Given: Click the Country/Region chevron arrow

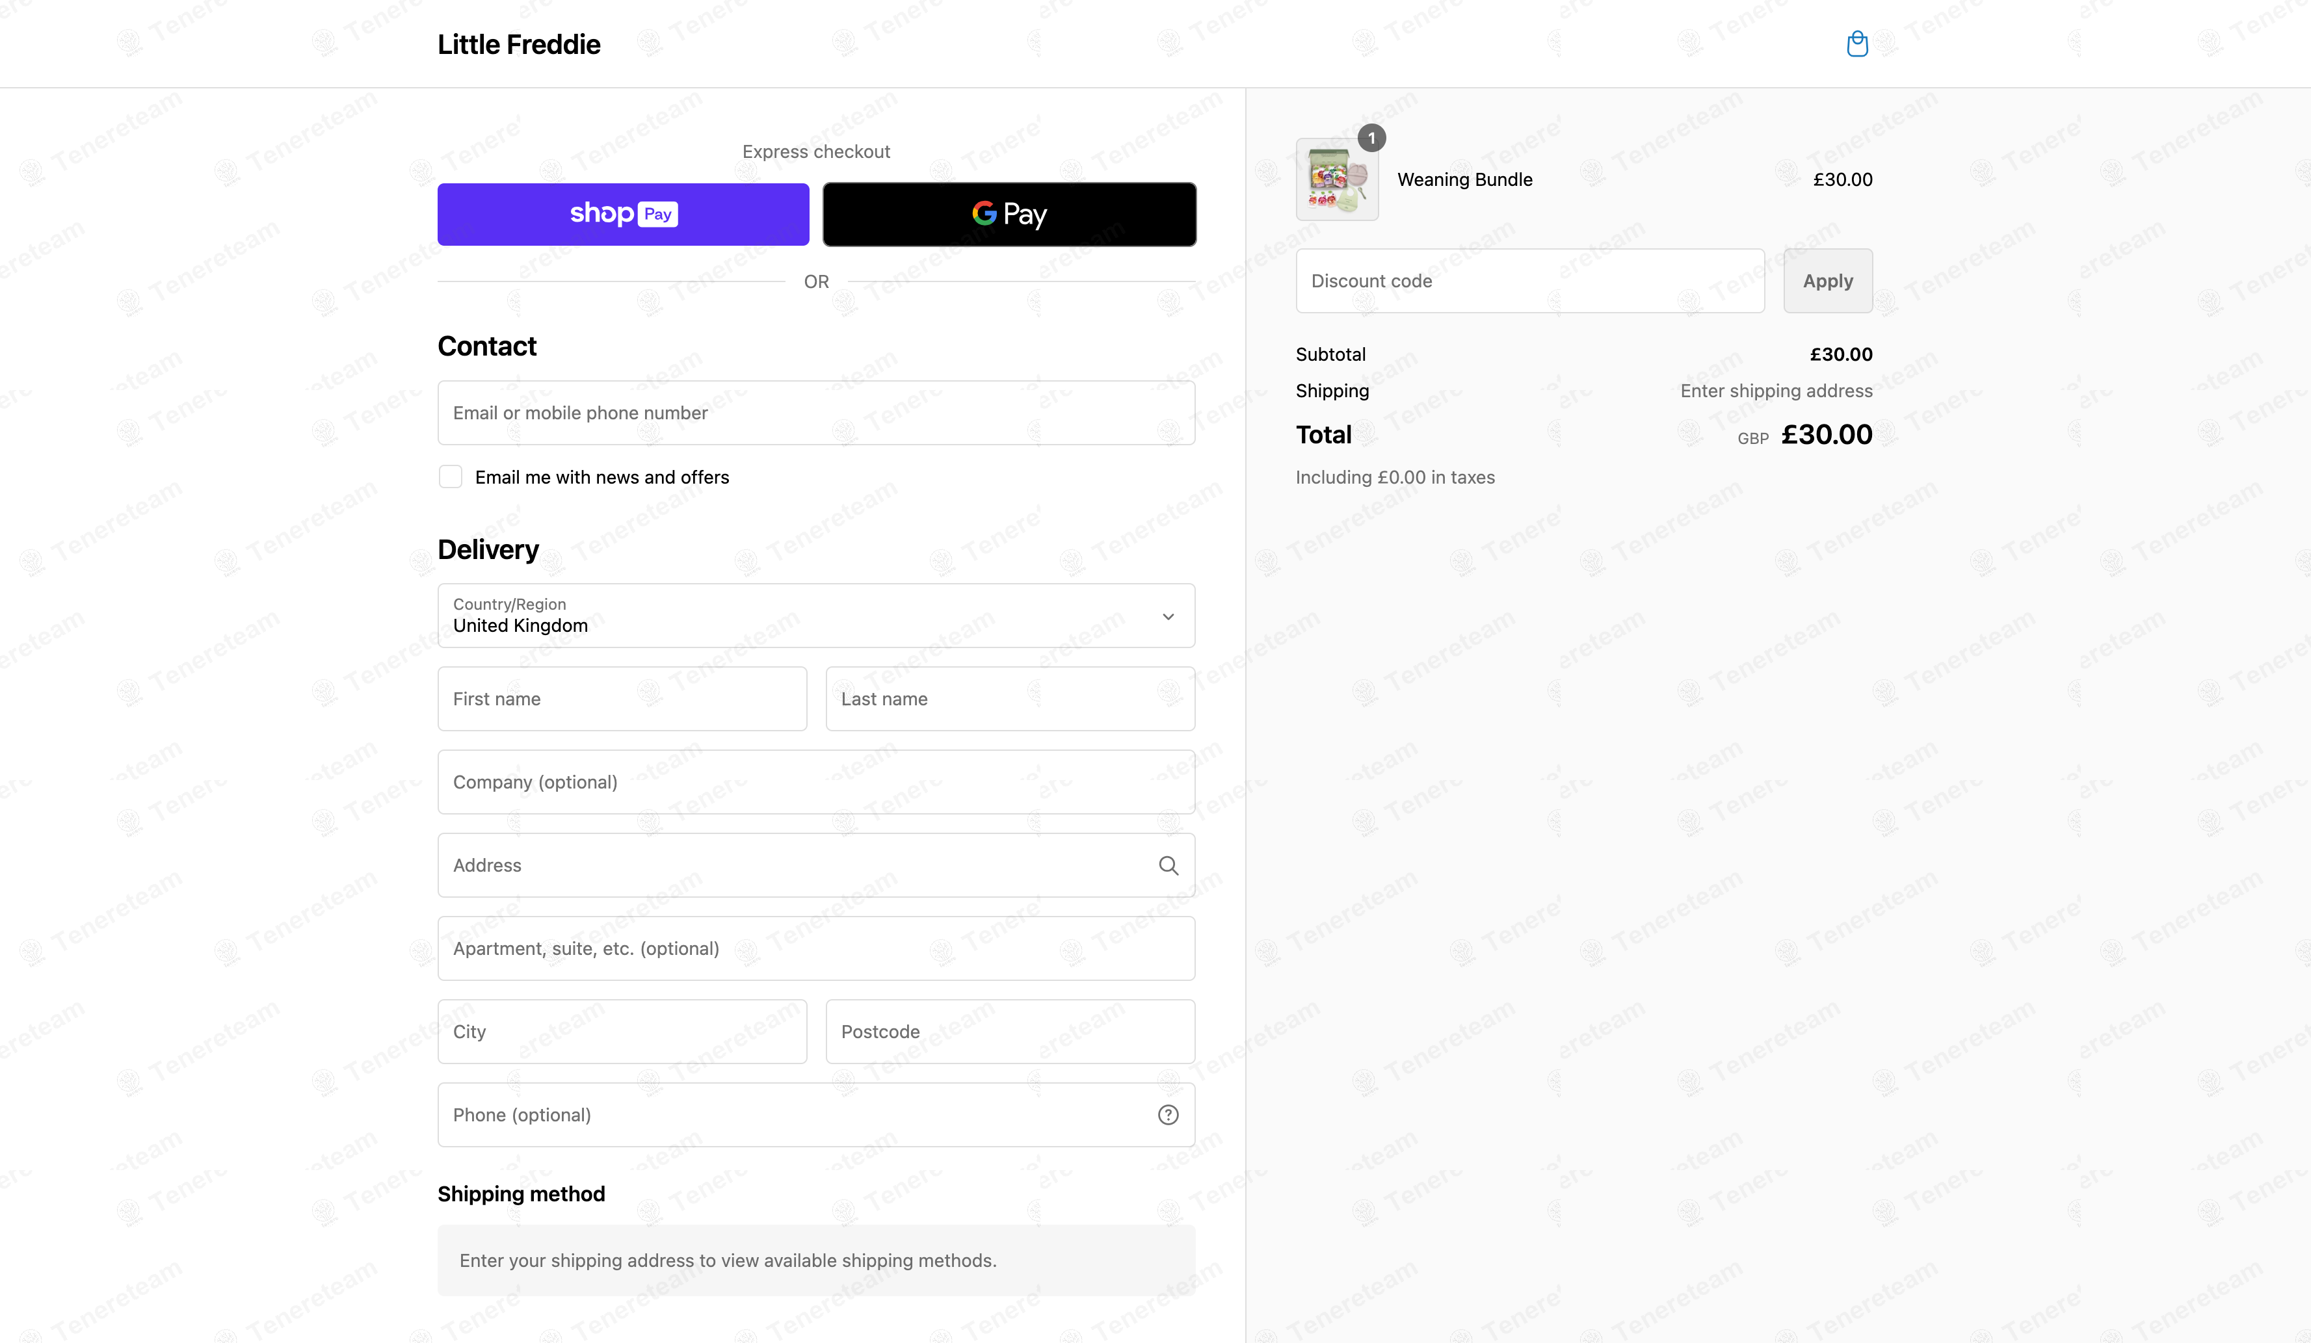Looking at the screenshot, I should pos(1169,616).
